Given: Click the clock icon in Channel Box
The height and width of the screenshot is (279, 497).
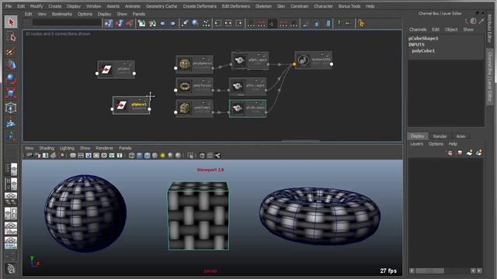Looking at the screenshot, I should coord(473,21).
